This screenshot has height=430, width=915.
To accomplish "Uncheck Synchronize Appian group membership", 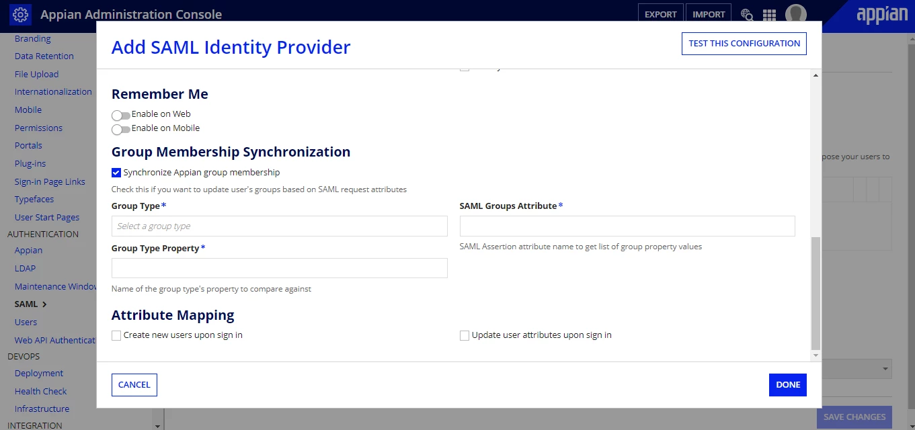I will click(x=116, y=173).
